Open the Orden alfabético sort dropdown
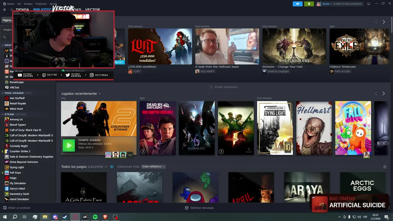This screenshot has width=393, height=221. click(x=154, y=167)
